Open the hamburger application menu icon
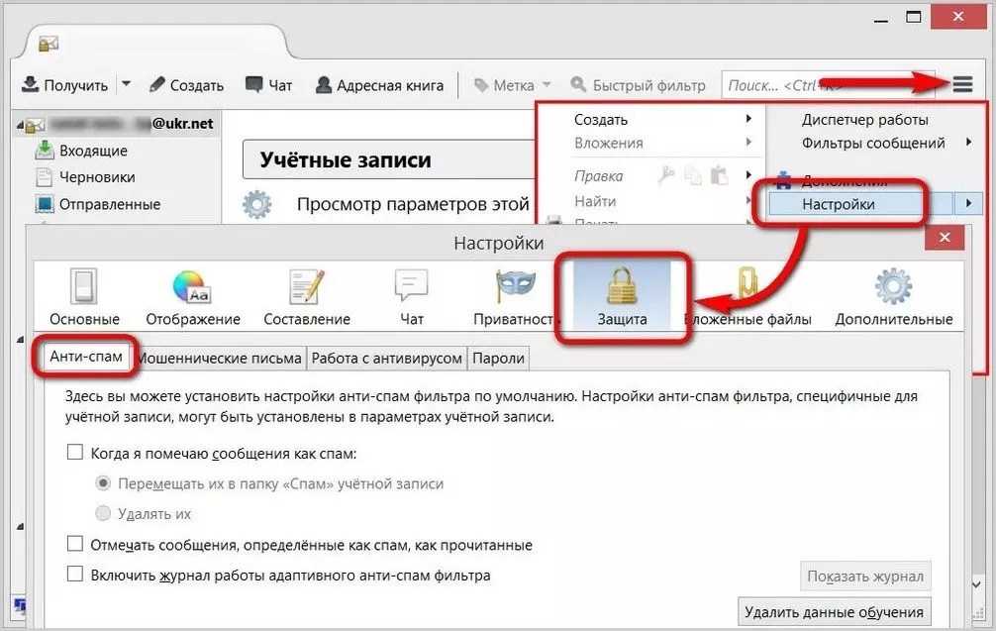Screen dimensions: 996x631 962,85
